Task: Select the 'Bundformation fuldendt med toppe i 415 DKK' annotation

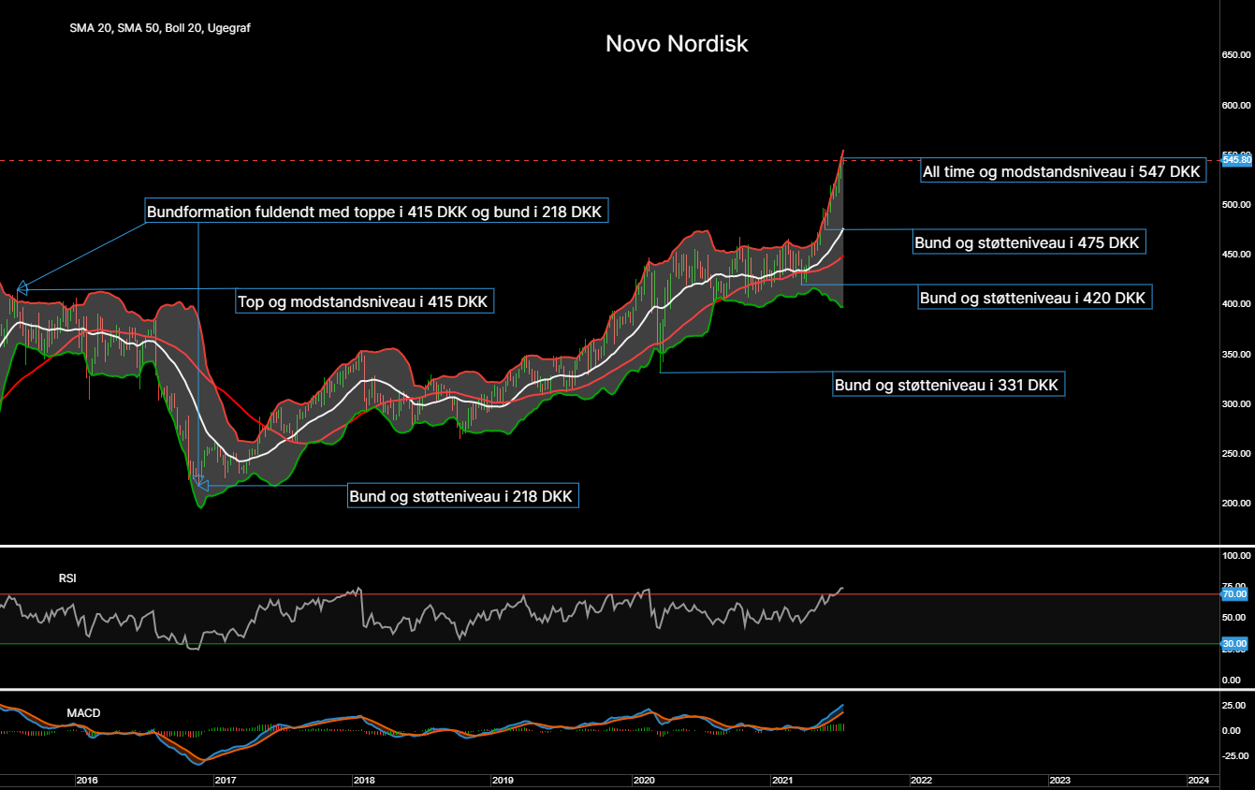Action: pyautogui.click(x=376, y=212)
